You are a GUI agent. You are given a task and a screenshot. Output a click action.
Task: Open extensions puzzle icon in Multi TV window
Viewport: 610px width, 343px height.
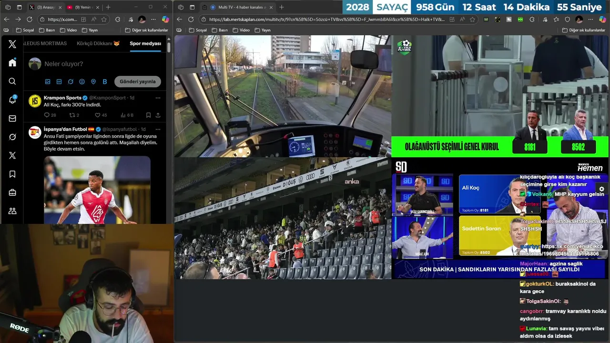(532, 19)
